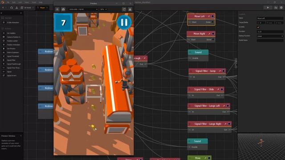
Task: Select the Signal Threshold action in the list
Action: (12, 56)
